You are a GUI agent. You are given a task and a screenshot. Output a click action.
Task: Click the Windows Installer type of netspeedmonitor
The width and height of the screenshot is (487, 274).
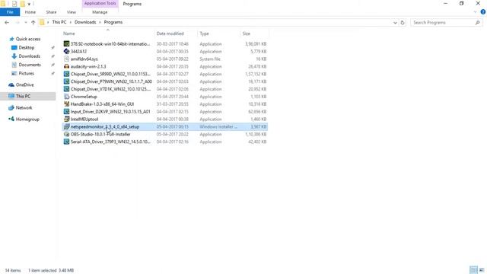pyautogui.click(x=218, y=127)
